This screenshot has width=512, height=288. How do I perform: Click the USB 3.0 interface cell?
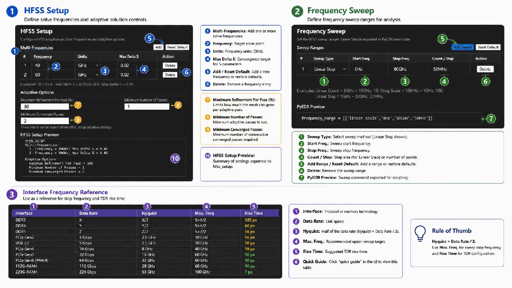point(23,243)
